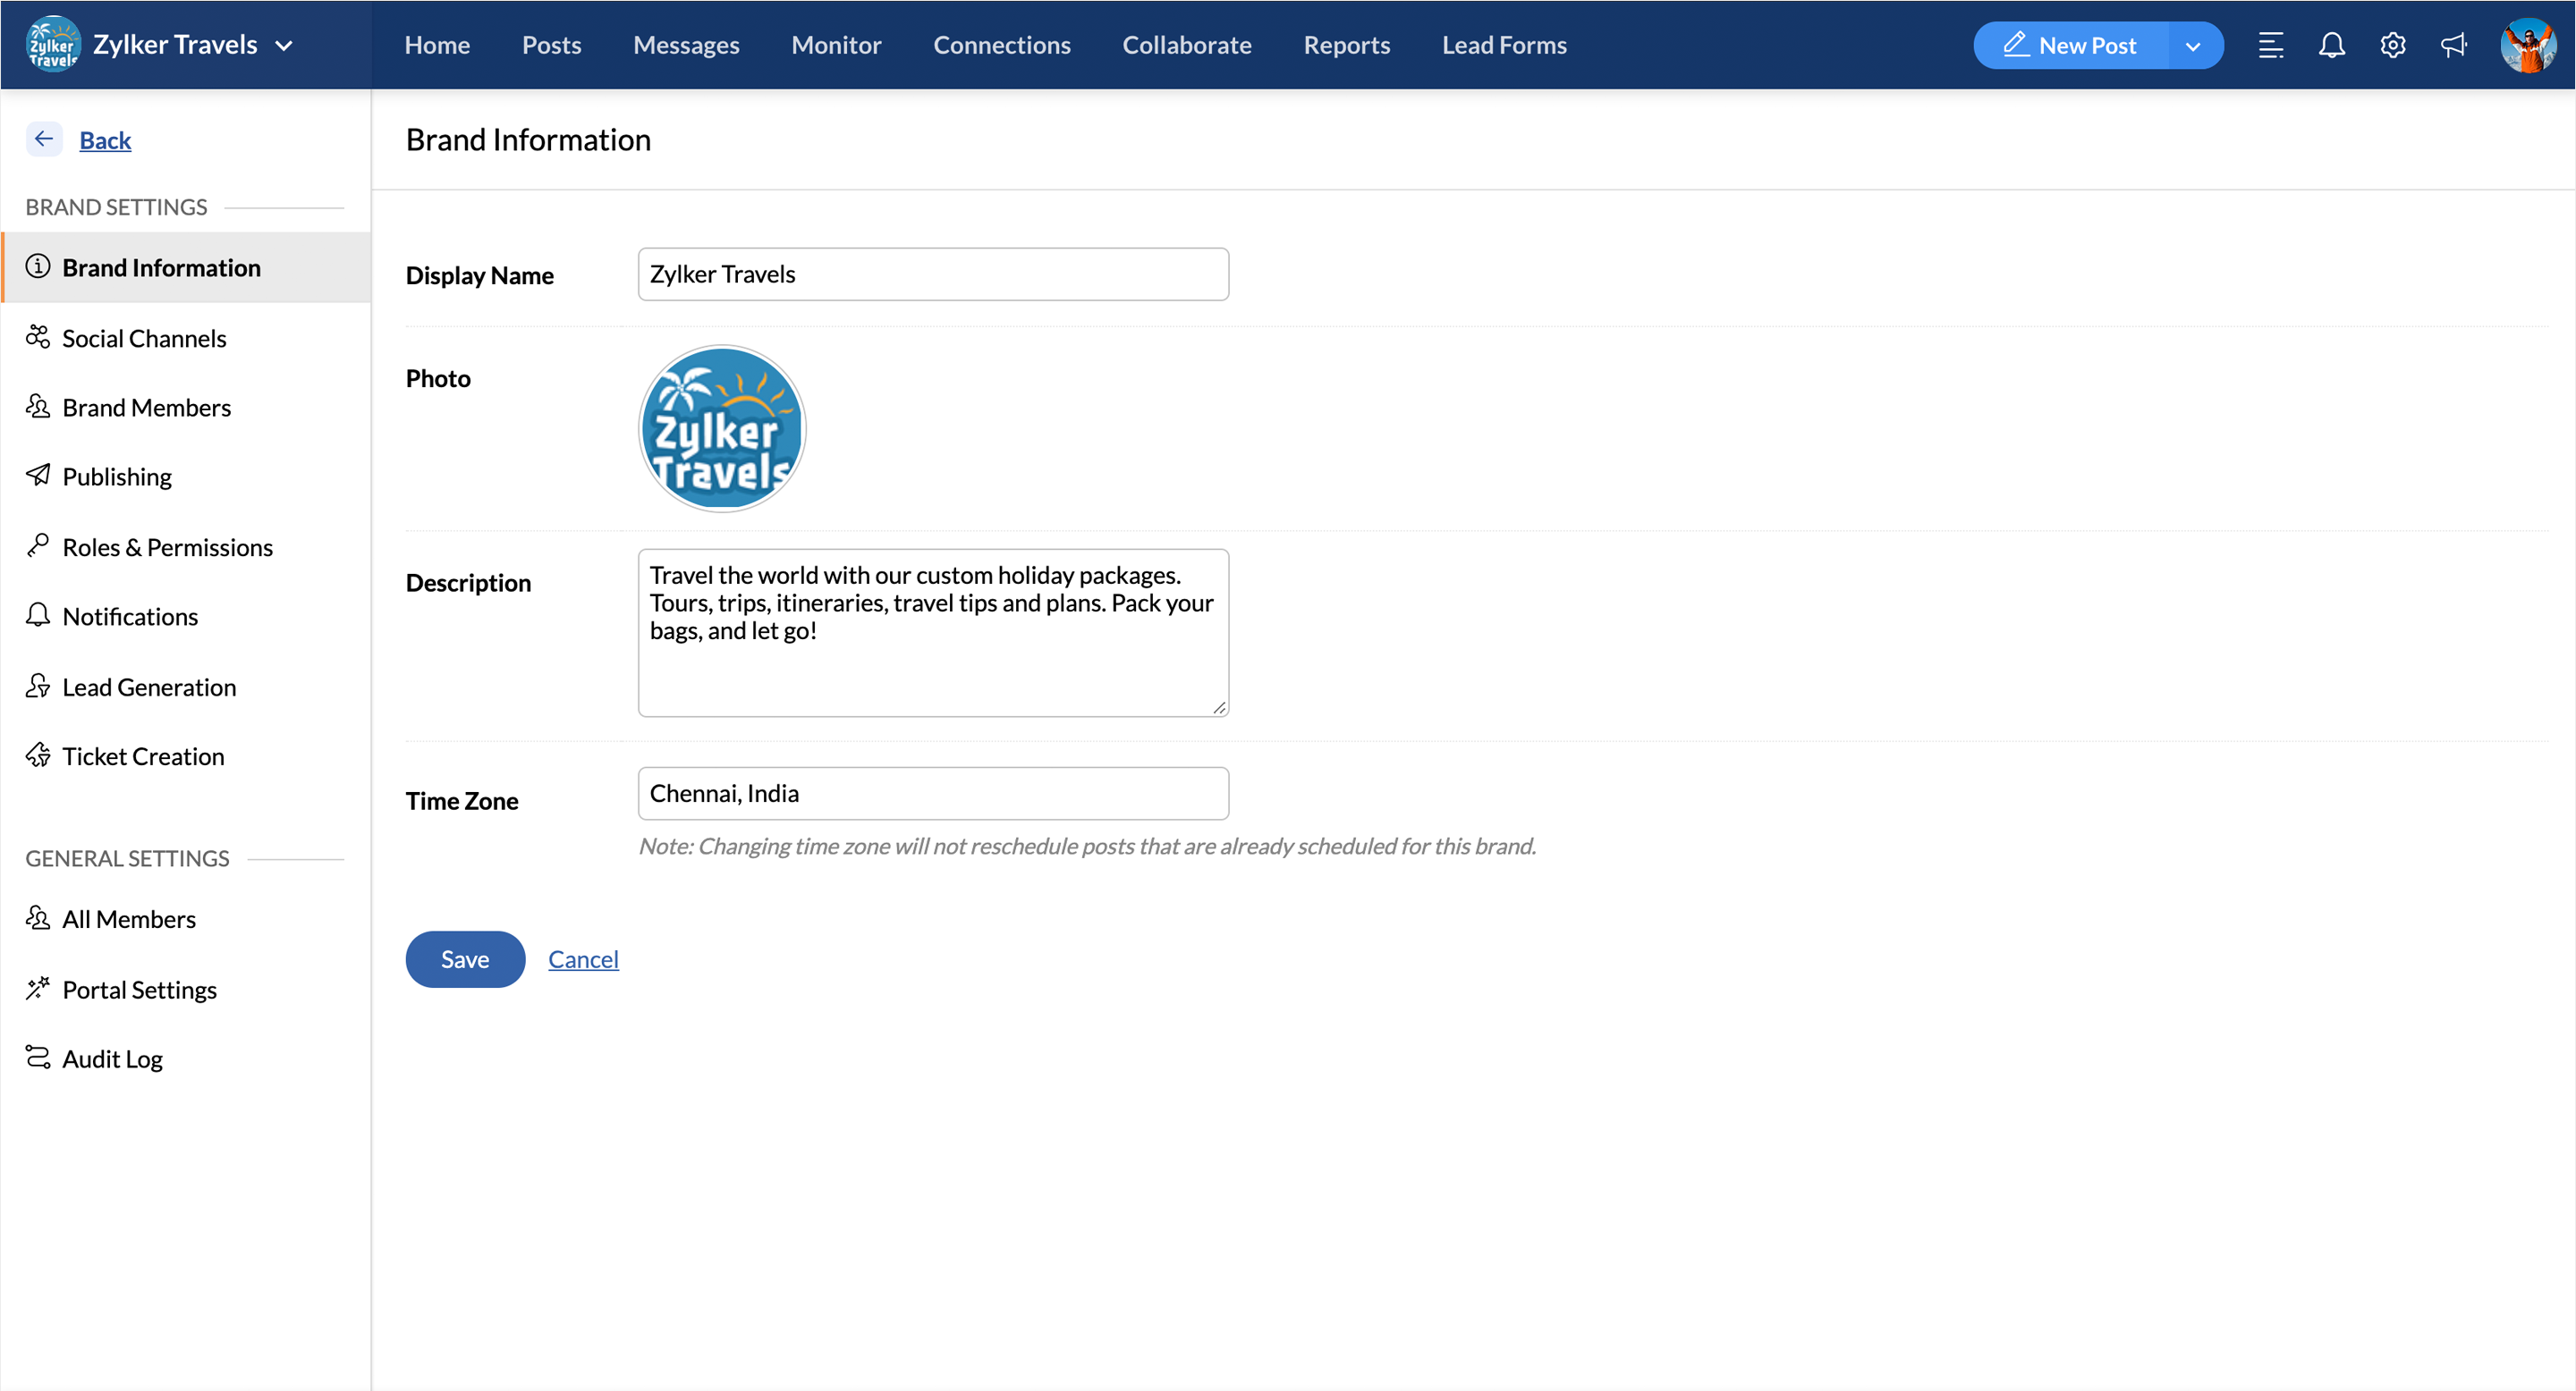Viewport: 2576px width, 1391px height.
Task: Click the megaphone announcements icon
Action: pos(2453,45)
